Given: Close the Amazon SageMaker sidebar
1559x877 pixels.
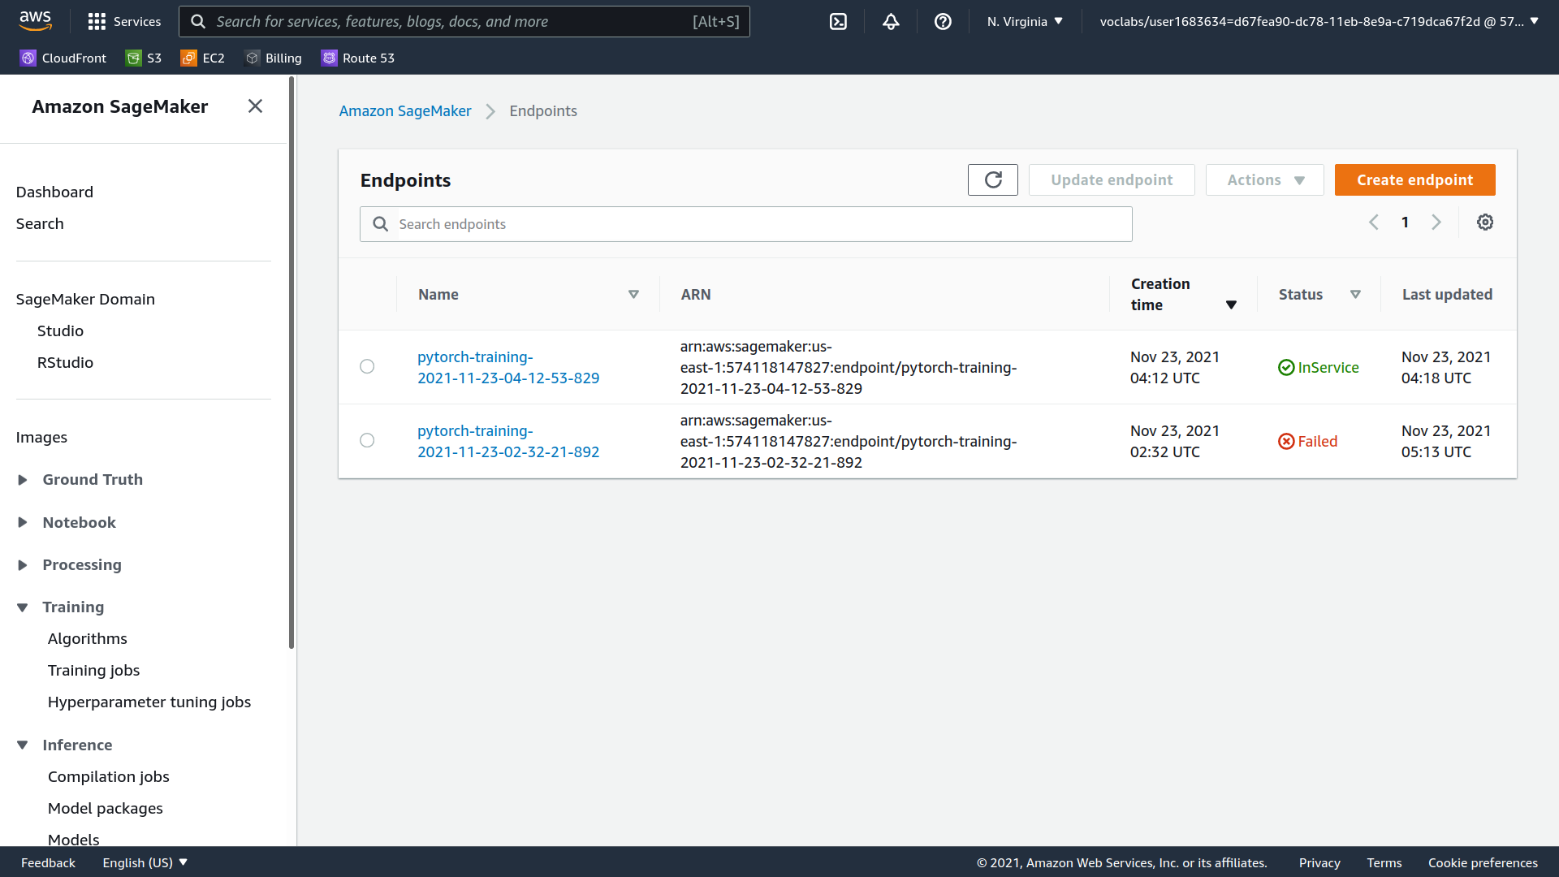Looking at the screenshot, I should (255, 106).
